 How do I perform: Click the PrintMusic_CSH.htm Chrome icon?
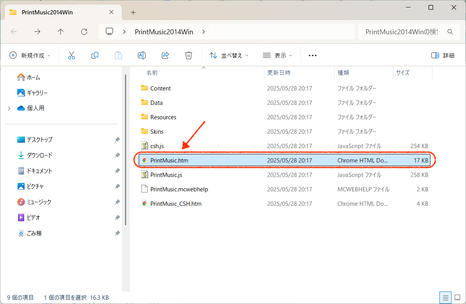[145, 203]
